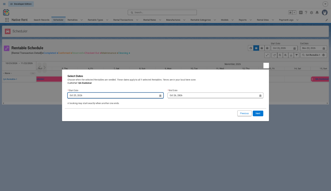Open the QA-Rentable-1 resource link
331x191 pixels.
[10, 79]
